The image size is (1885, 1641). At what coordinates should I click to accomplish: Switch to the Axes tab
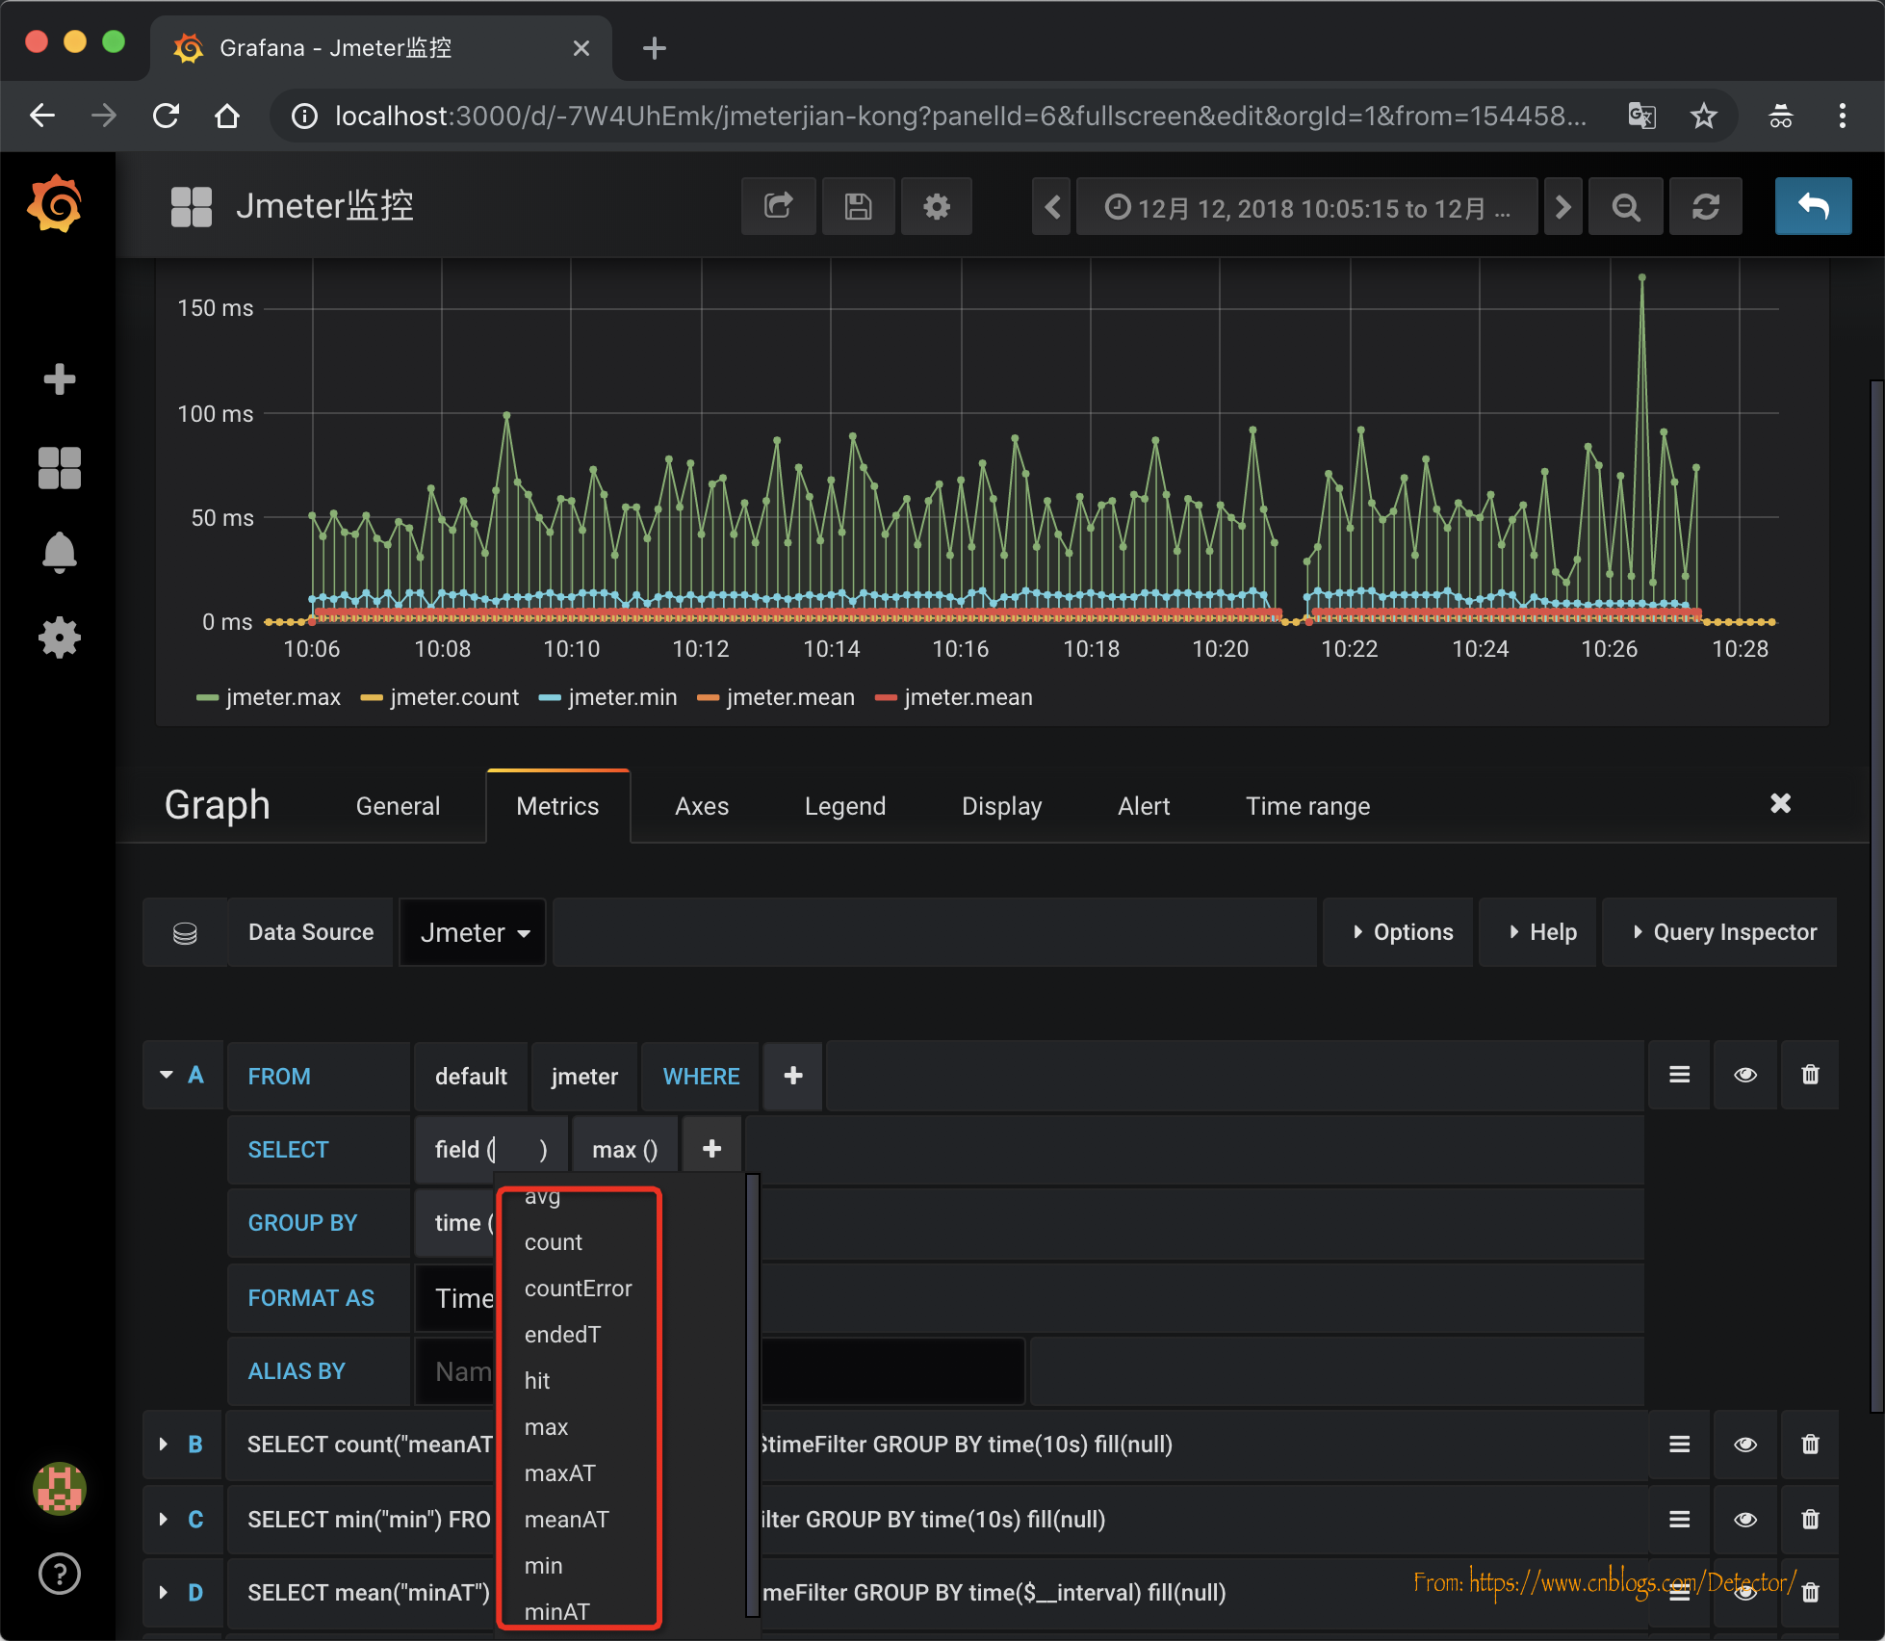click(x=701, y=806)
